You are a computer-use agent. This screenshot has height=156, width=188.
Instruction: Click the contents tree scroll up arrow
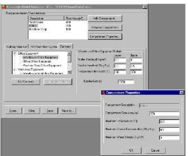[x=69, y=53]
